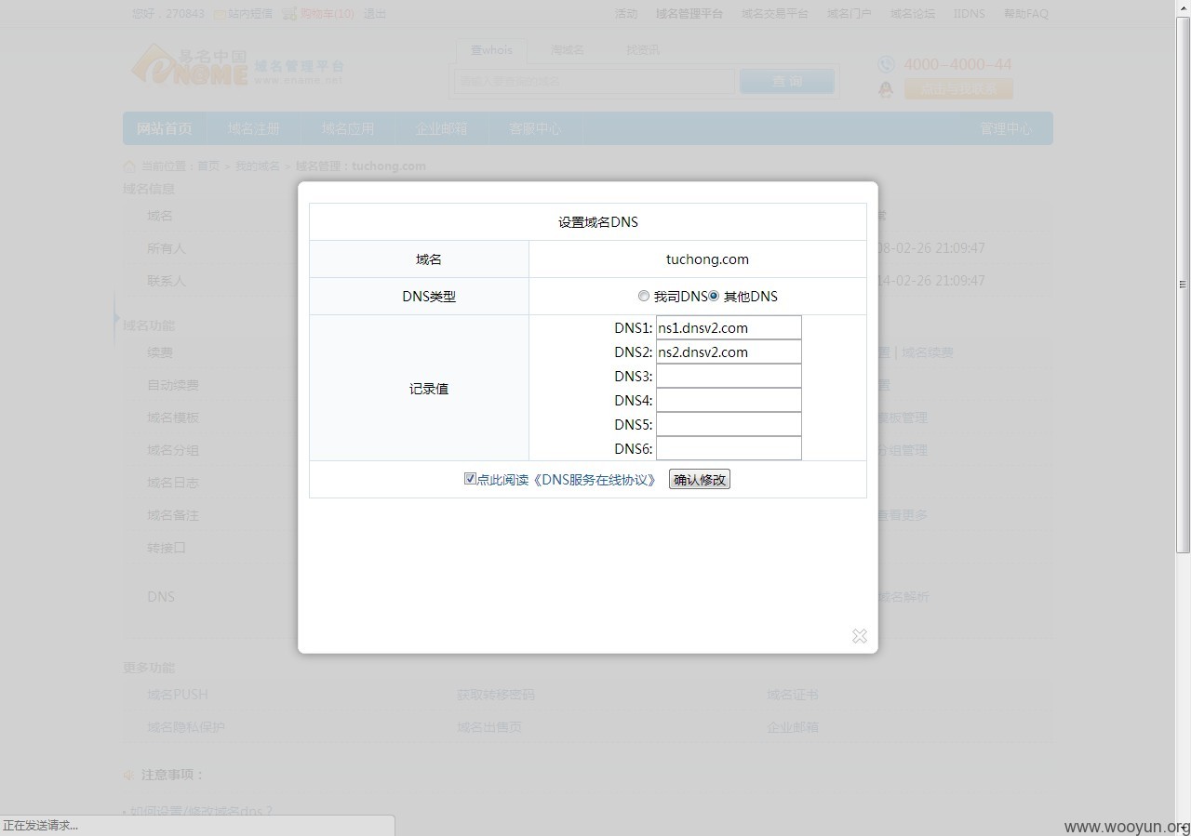Open 活动 in the top bar
Image resolution: width=1191 pixels, height=836 pixels.
(x=626, y=14)
